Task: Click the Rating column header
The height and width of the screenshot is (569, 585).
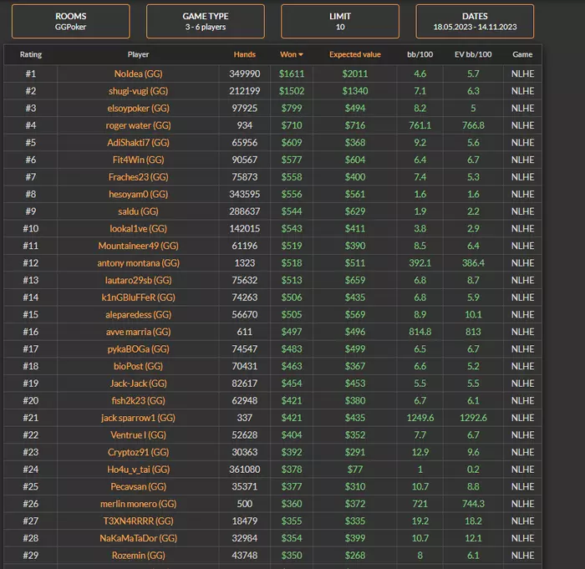Action: click(31, 54)
